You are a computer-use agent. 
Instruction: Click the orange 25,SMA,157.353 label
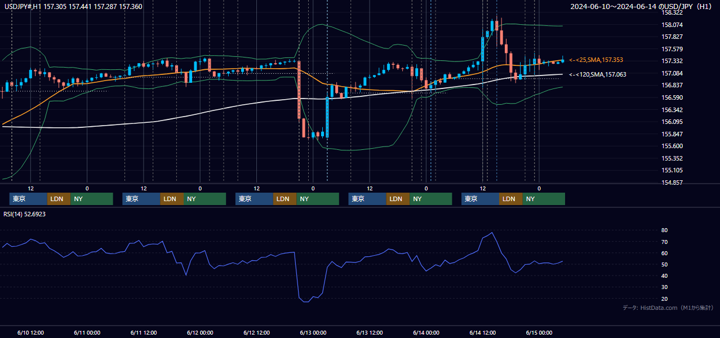click(x=595, y=60)
